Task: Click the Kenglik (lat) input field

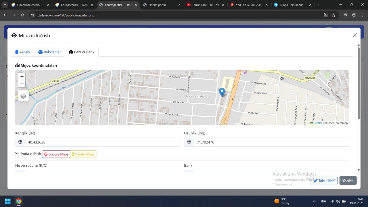Action: coord(102,142)
